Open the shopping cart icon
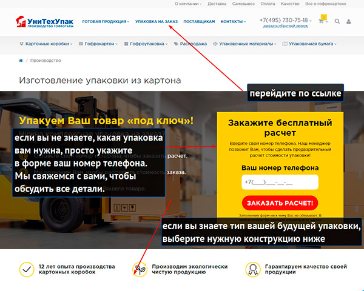Viewport: 364px width, 291px height. point(321,21)
